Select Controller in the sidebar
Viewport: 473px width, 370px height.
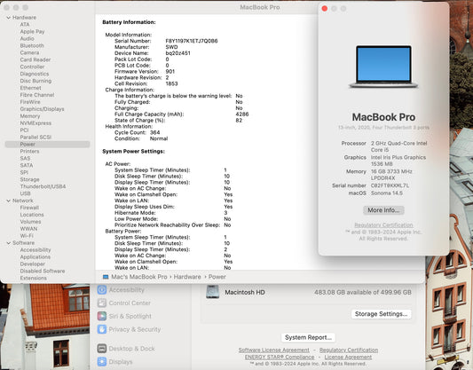click(x=32, y=67)
